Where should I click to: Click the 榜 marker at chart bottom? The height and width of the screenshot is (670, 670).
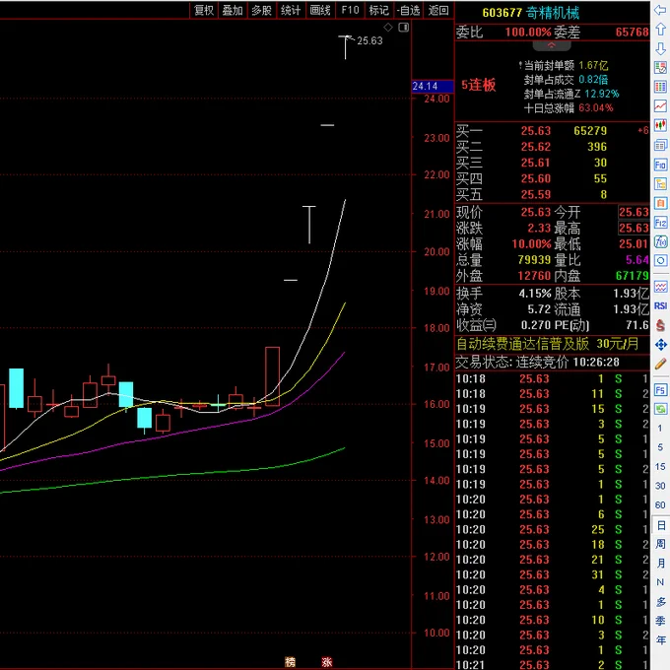(x=290, y=662)
